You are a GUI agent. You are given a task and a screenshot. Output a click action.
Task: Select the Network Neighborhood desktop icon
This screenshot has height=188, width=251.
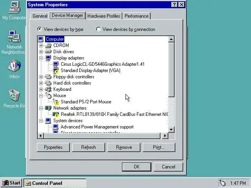14,36
